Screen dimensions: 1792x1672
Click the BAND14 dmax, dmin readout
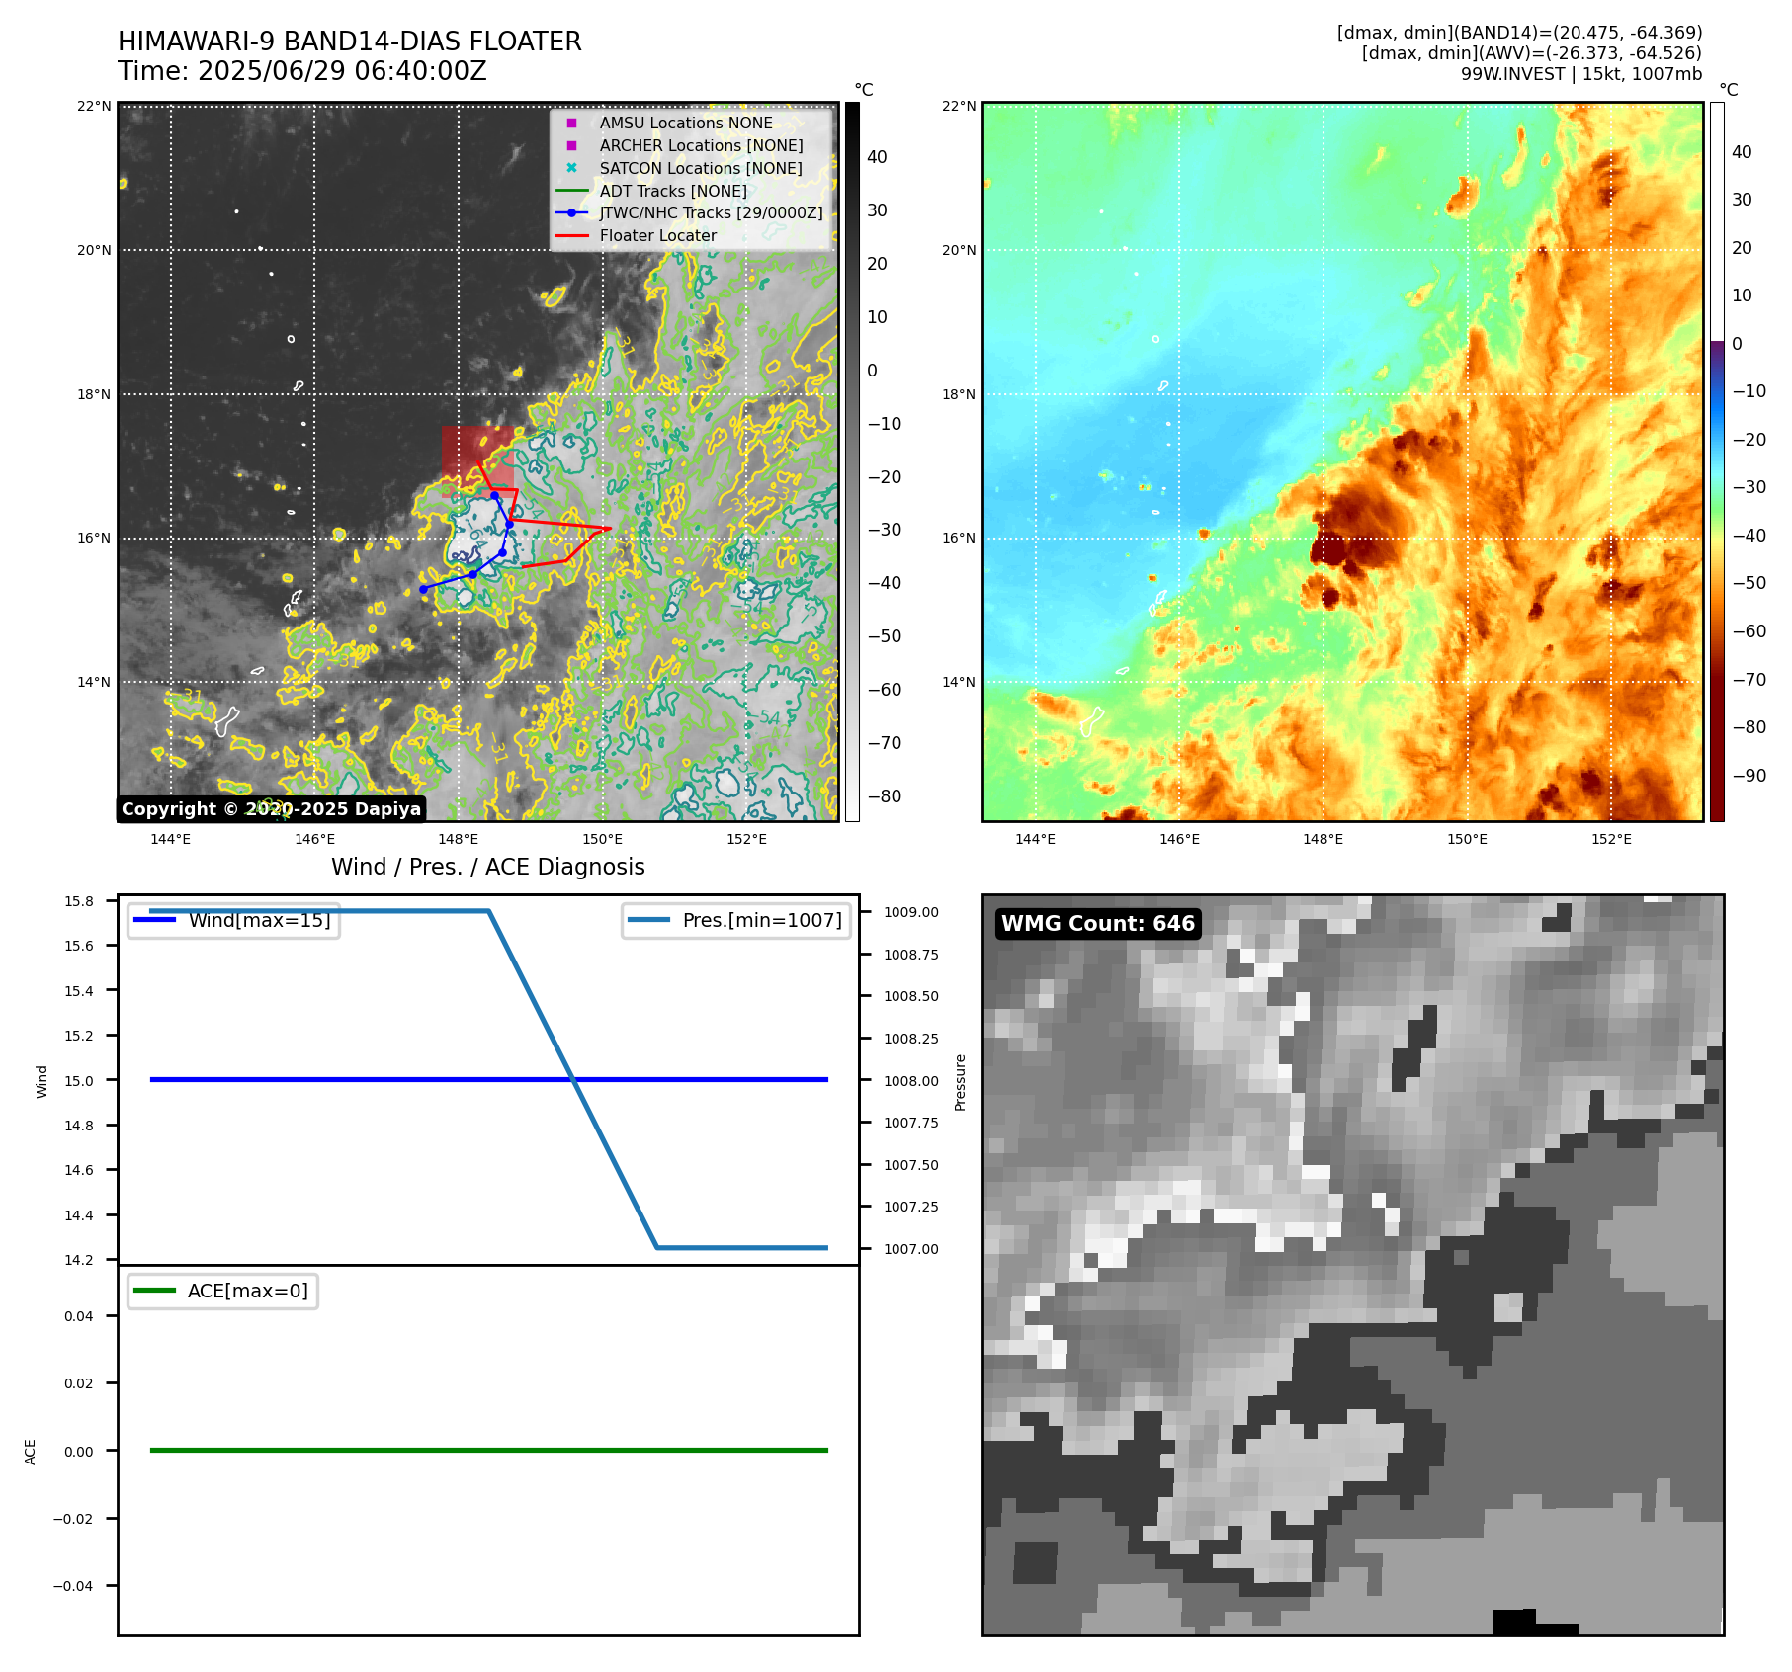[1520, 33]
